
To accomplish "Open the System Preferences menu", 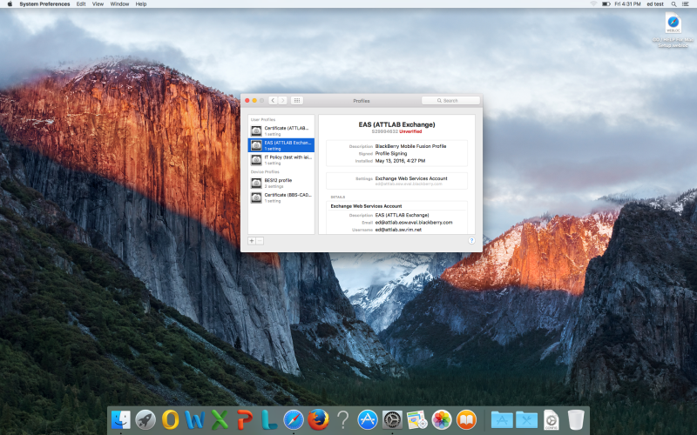I will pos(44,4).
